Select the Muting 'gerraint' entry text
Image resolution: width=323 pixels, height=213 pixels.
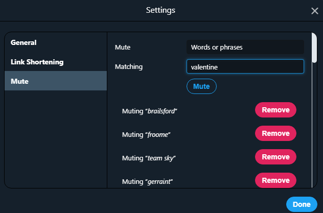pos(148,181)
